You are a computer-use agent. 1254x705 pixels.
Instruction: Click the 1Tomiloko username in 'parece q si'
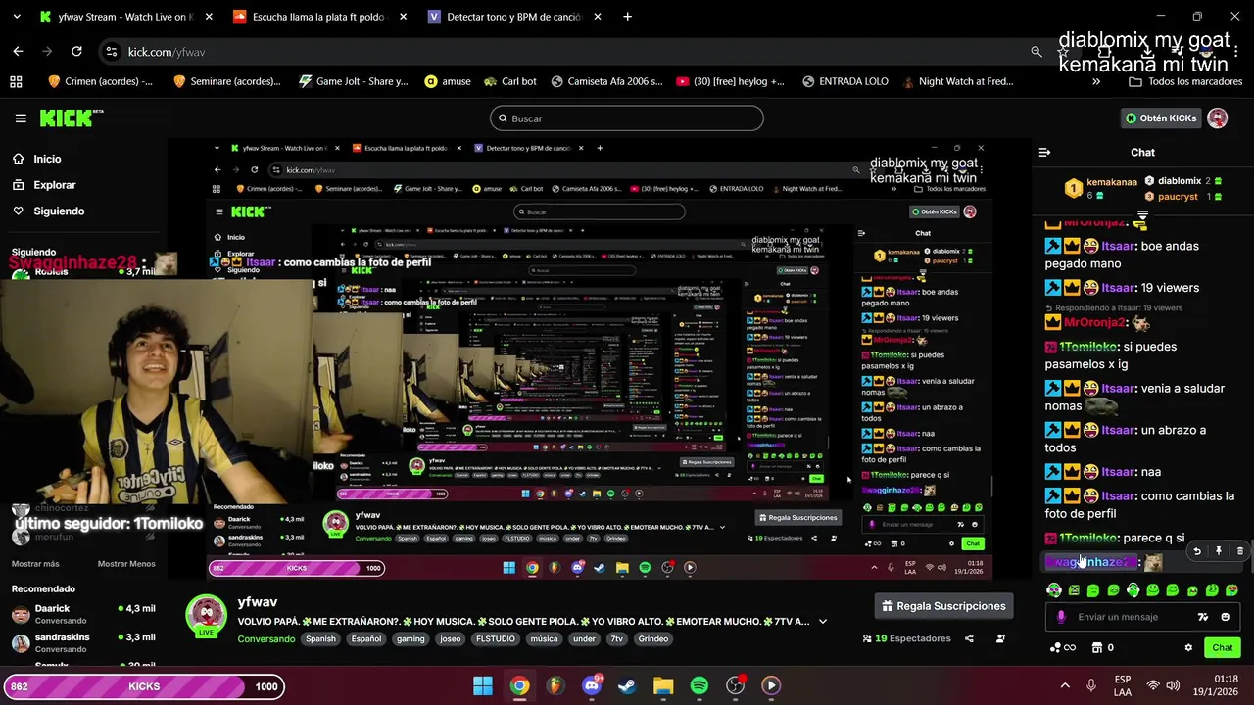click(1087, 538)
